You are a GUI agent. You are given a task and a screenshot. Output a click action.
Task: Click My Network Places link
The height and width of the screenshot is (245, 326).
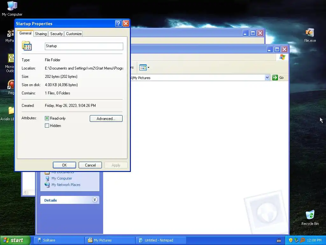click(x=66, y=185)
